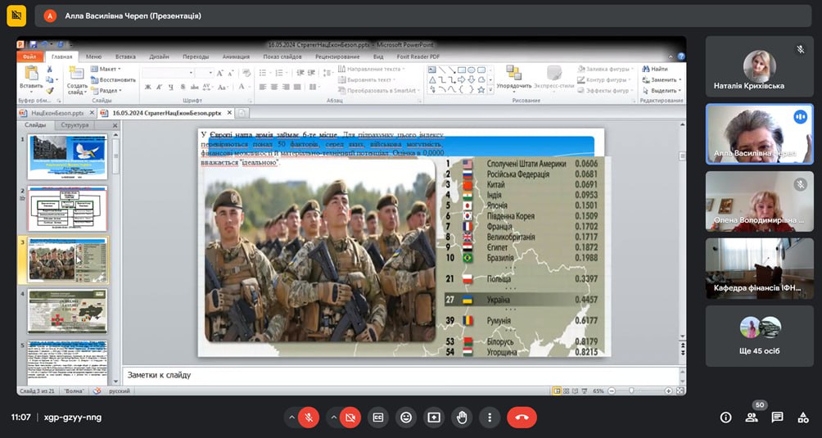Open the emoji reactions button
Viewport: 822px width, 438px height.
tap(405, 418)
